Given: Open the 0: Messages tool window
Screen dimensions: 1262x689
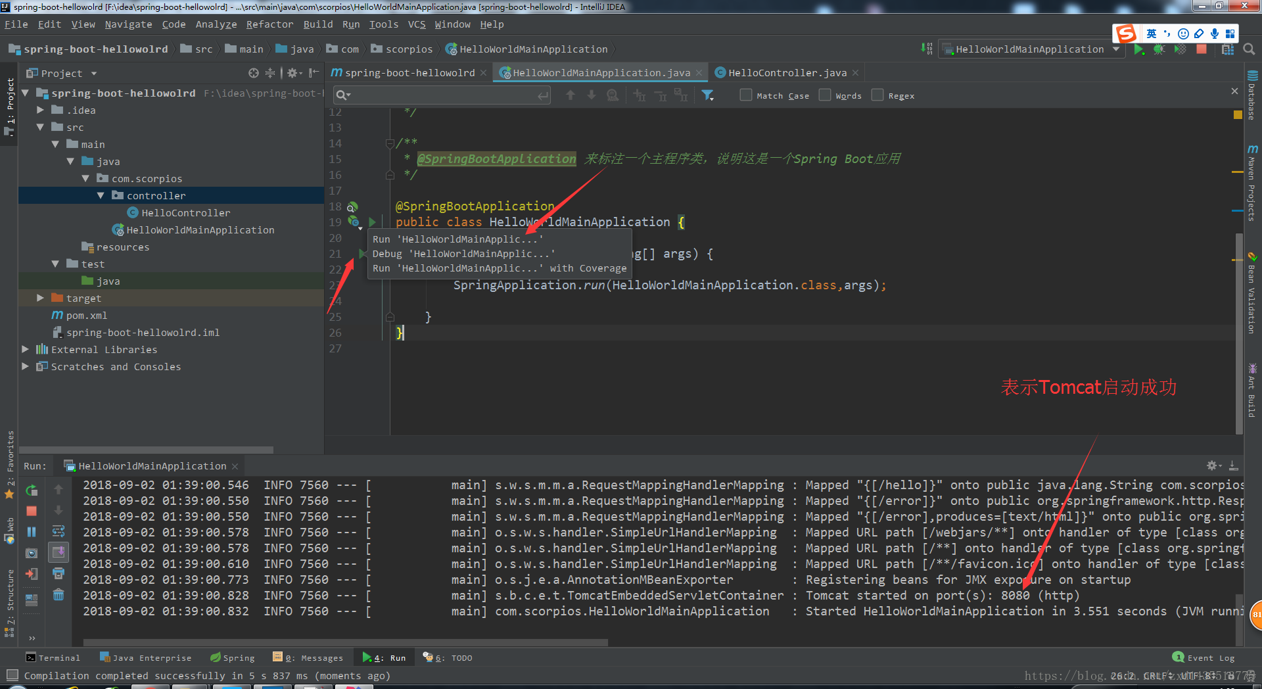Looking at the screenshot, I should point(308,657).
